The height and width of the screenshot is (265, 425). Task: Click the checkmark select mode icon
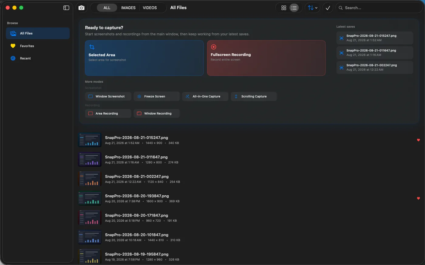tap(328, 8)
